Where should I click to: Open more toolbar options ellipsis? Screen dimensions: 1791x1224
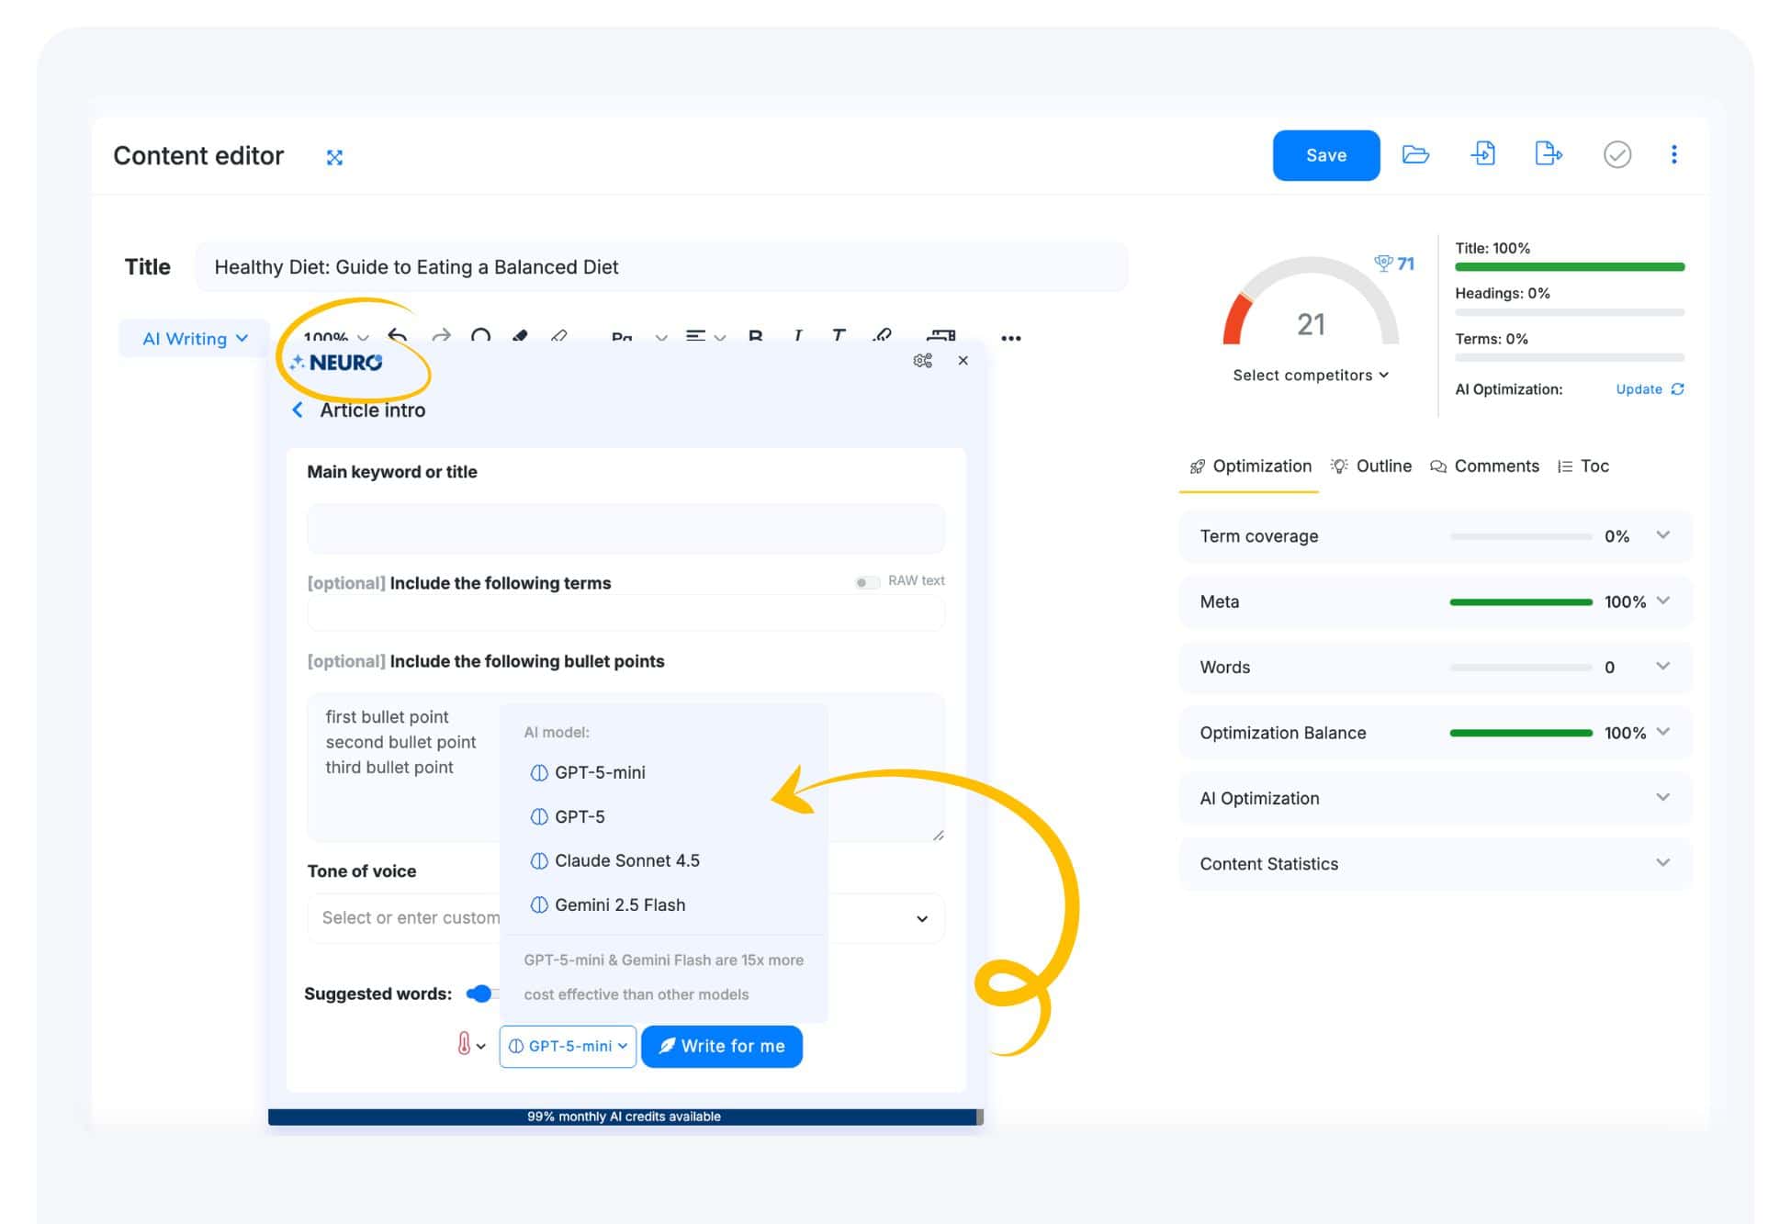point(1011,338)
